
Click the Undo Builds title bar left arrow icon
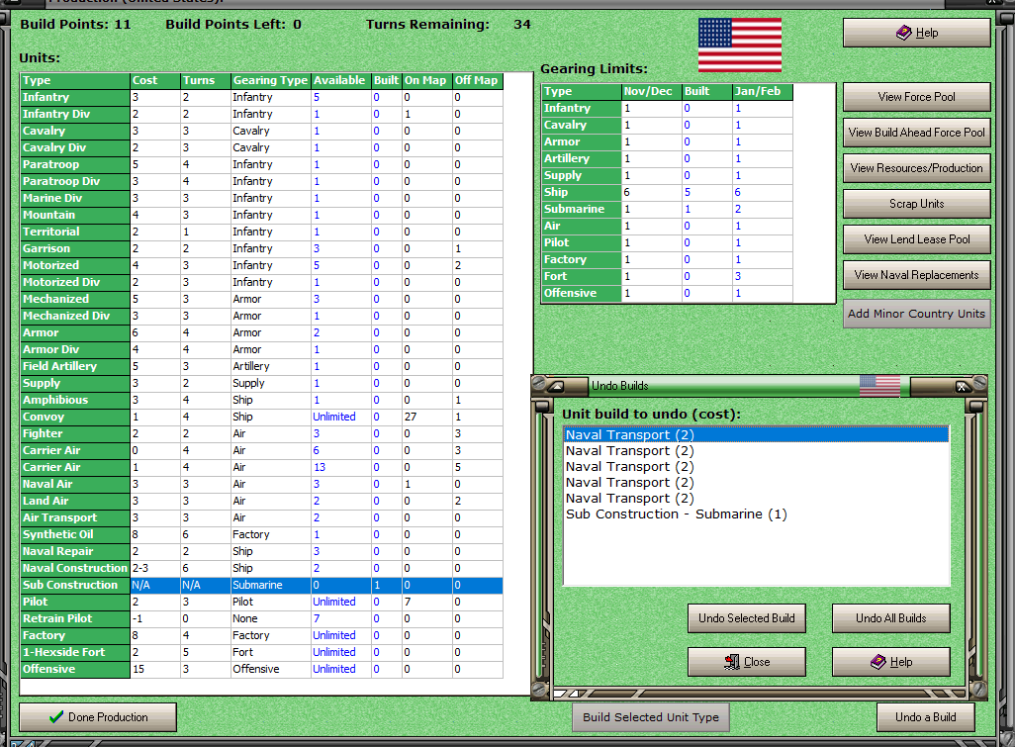click(x=557, y=387)
